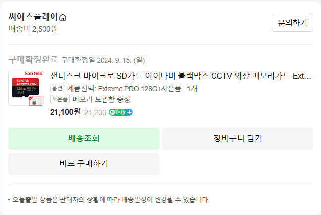Track delivery with the 배송조회 button
Screen dimensions: 321x215
pos(84,138)
